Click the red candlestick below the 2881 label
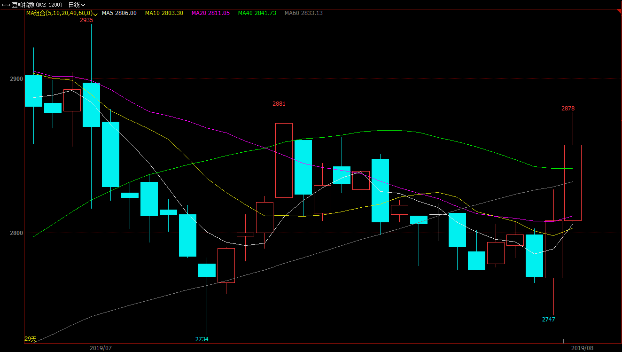 (284, 160)
